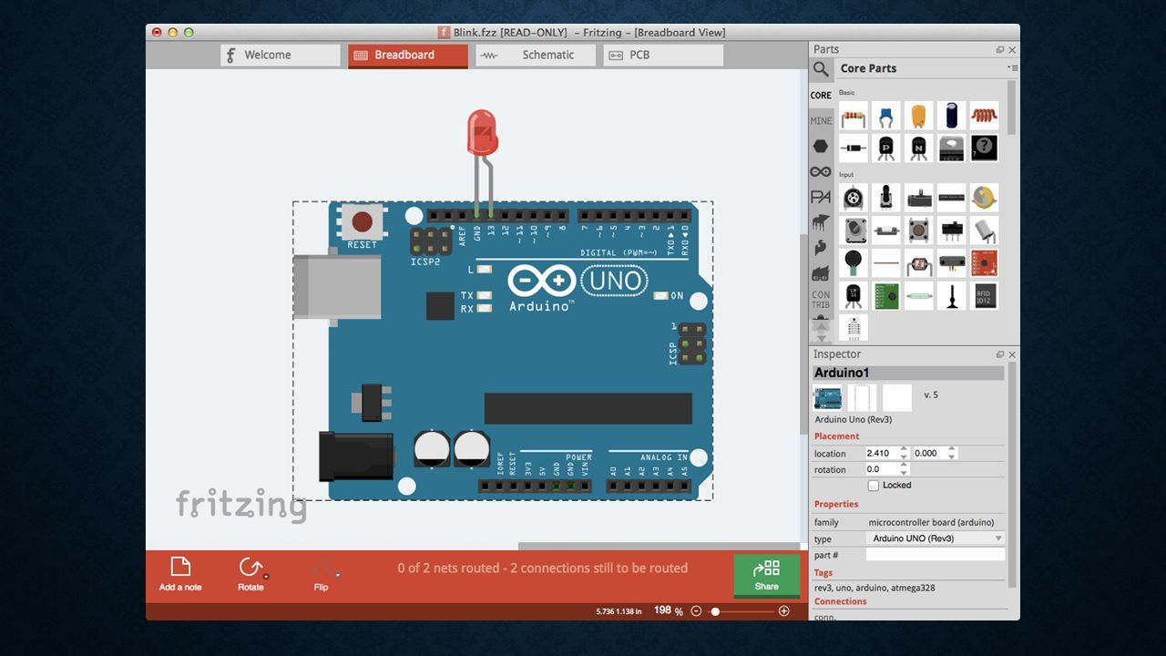Pick the pushbutton part

click(x=919, y=230)
